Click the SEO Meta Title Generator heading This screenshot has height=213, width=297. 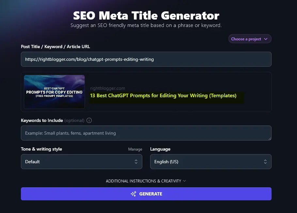click(x=146, y=15)
